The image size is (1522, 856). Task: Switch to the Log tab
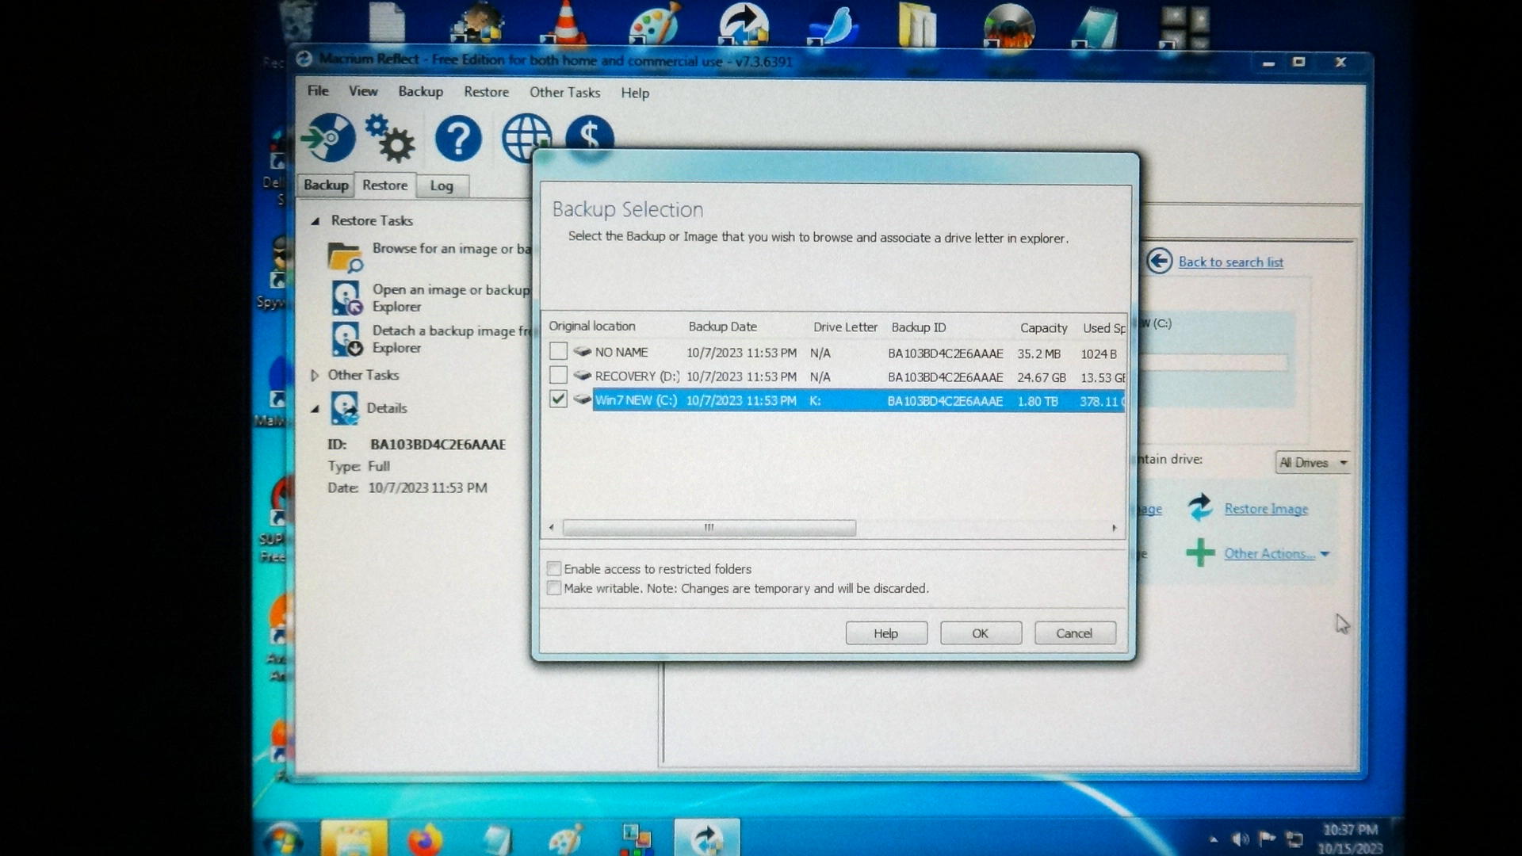[x=442, y=185]
